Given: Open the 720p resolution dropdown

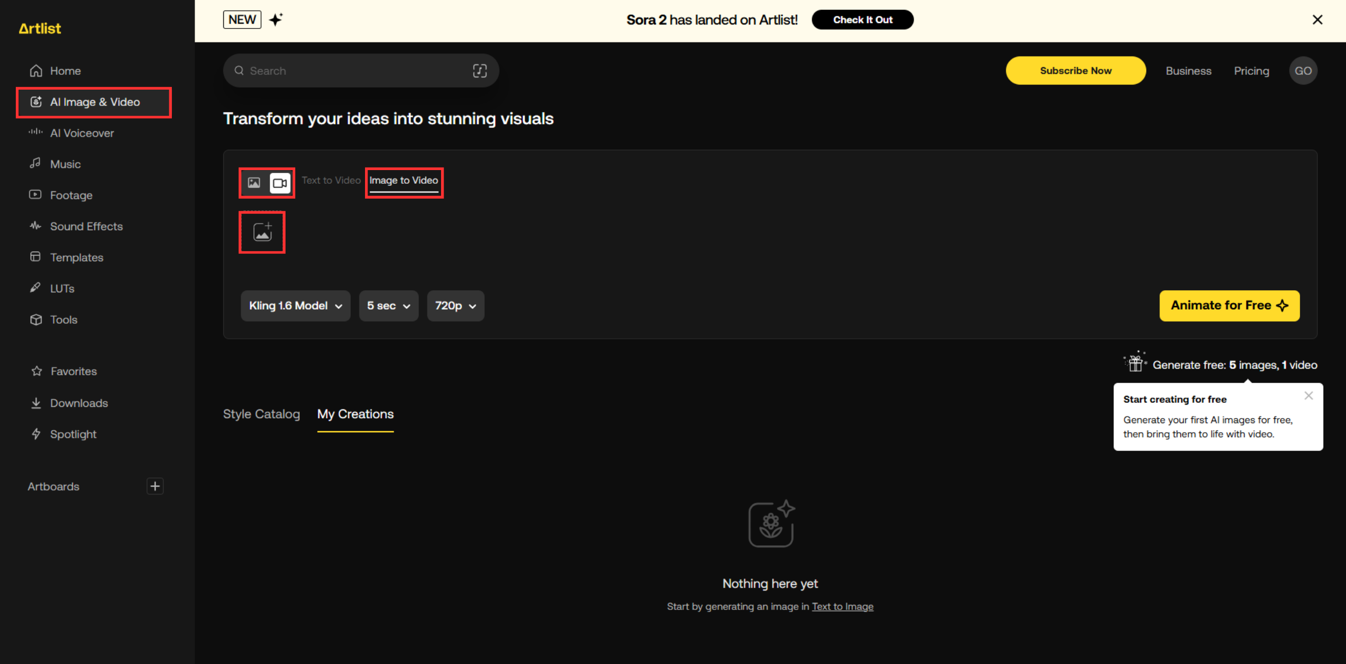Looking at the screenshot, I should click(455, 306).
